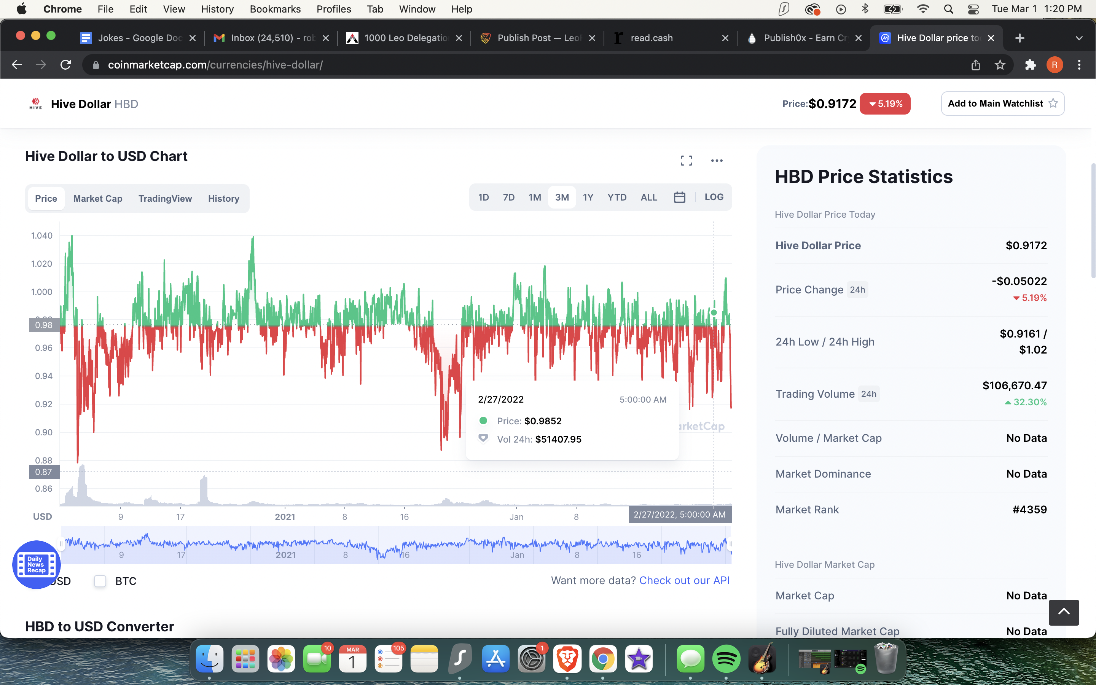Expand the tab search dropdown chevron

coord(1079,38)
